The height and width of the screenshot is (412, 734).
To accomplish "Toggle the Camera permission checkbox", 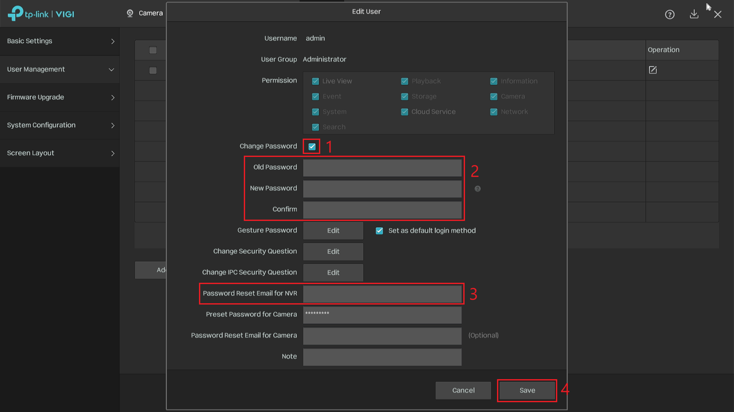I will [x=494, y=97].
